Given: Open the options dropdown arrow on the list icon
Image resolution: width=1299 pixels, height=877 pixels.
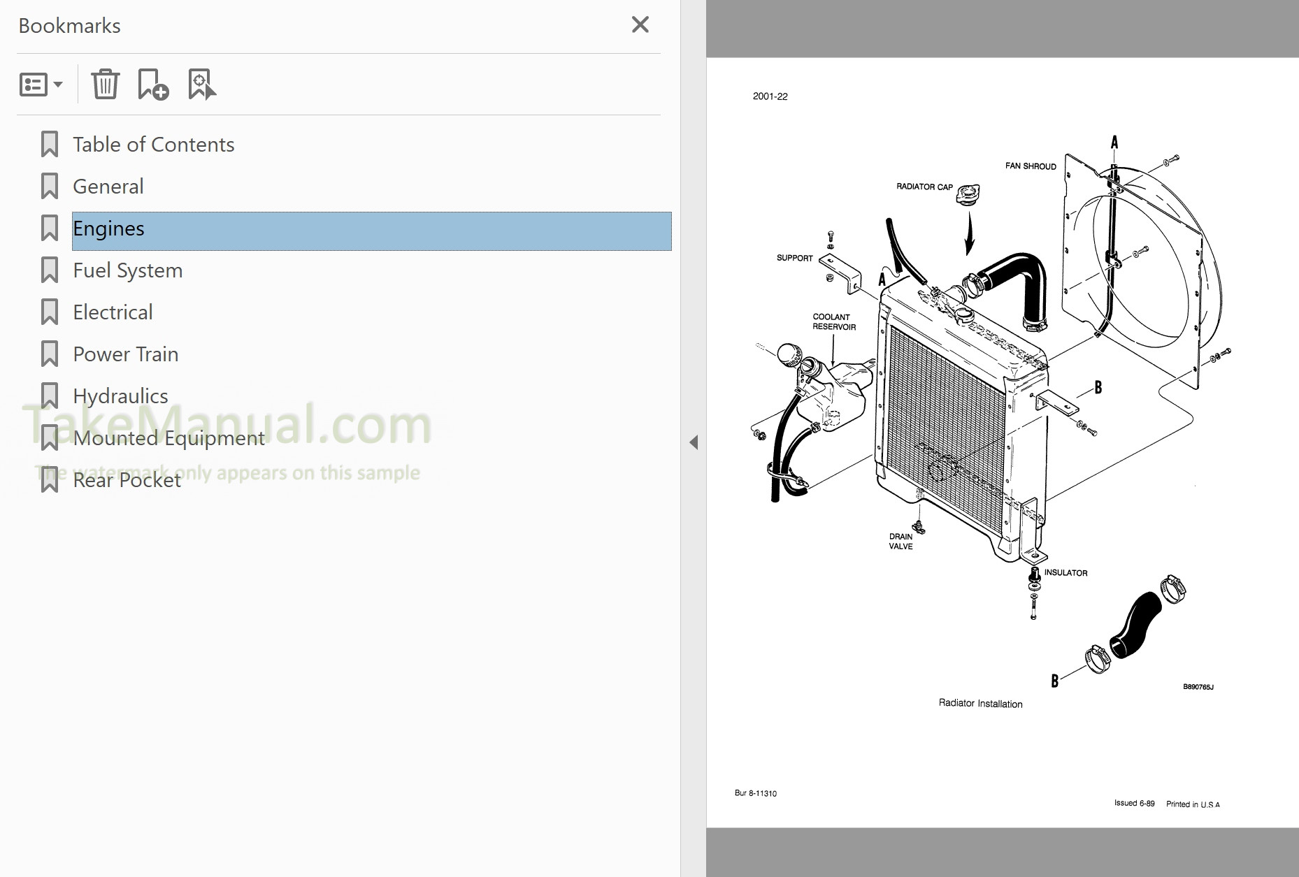Looking at the screenshot, I should tap(57, 85).
